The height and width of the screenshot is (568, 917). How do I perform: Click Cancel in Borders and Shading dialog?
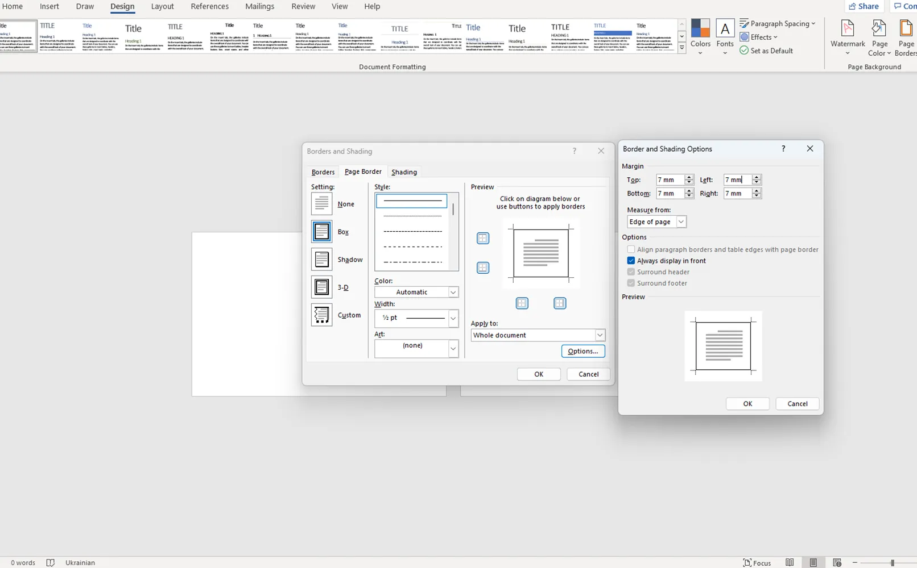[x=588, y=374]
